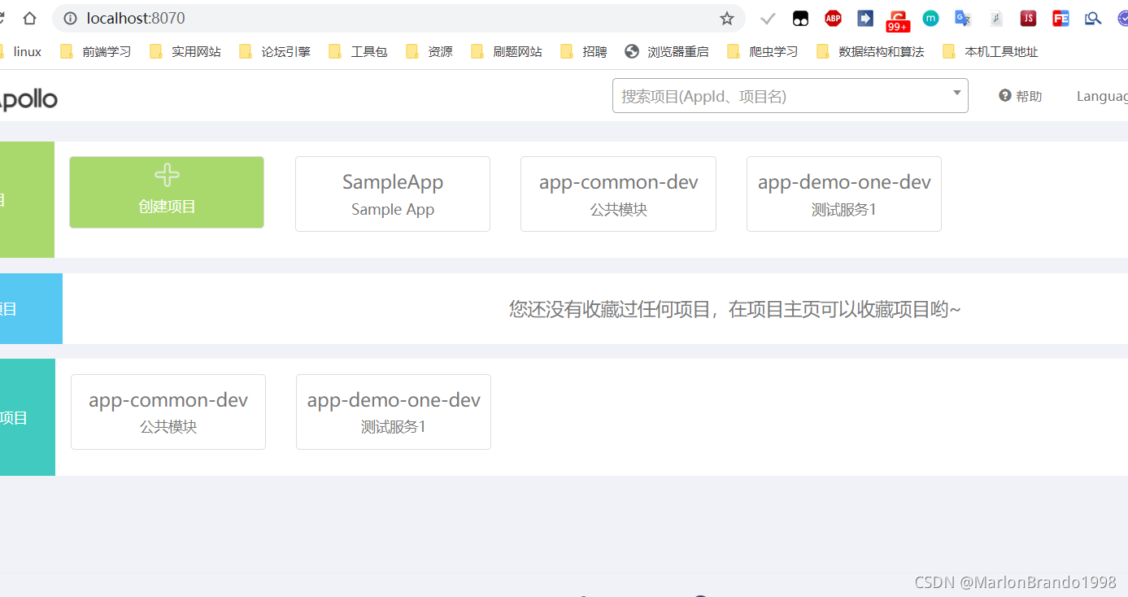View site info icon in address bar
The width and height of the screenshot is (1128, 597).
(70, 18)
